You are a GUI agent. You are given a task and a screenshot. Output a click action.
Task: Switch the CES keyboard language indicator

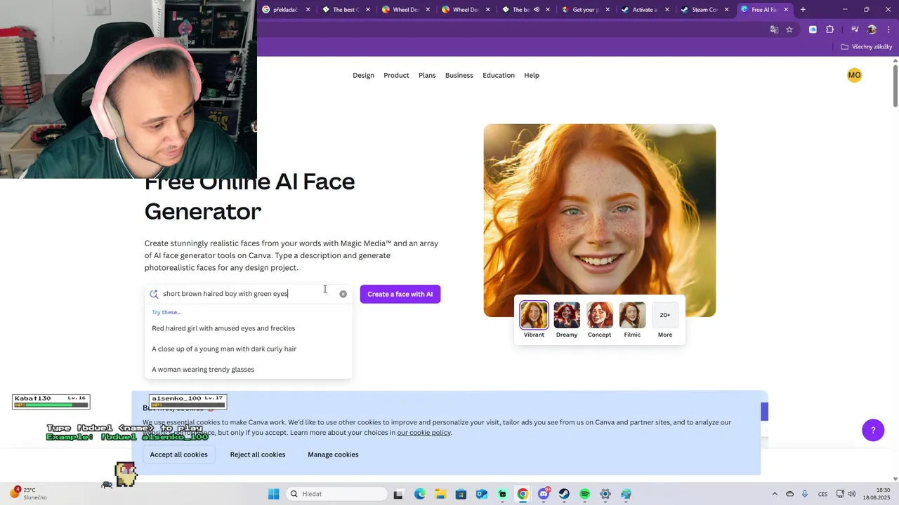[x=822, y=494]
